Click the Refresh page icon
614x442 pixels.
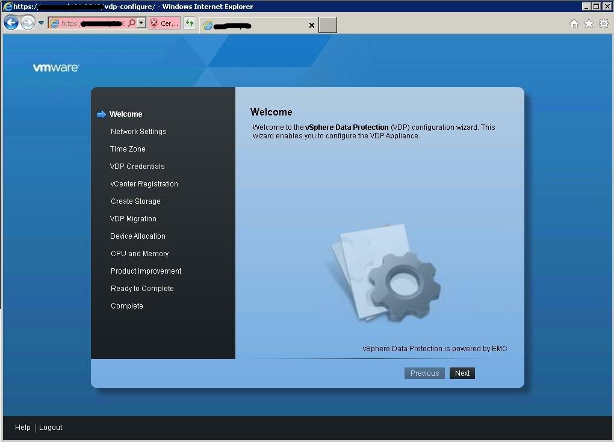[x=190, y=23]
